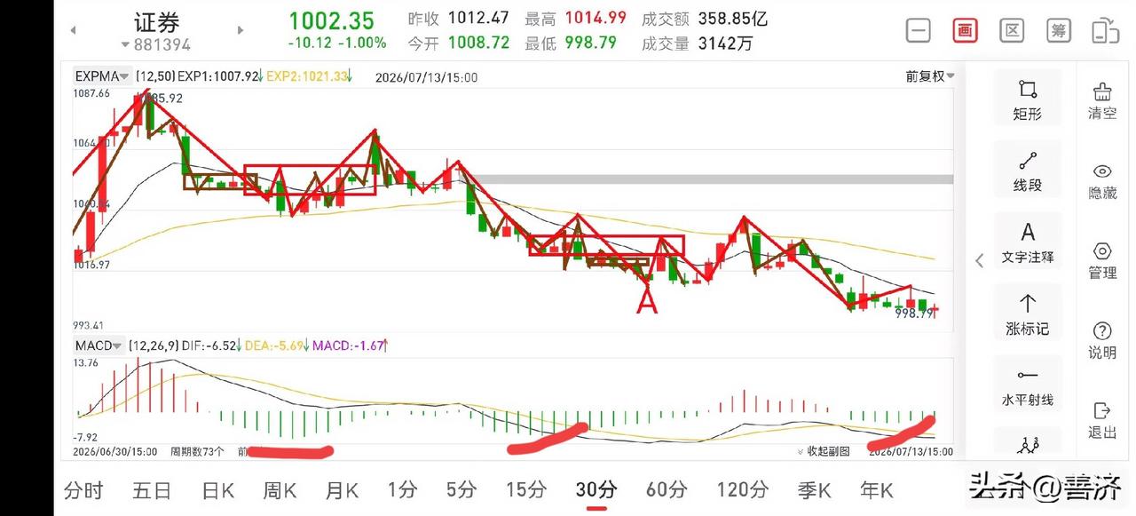This screenshot has width=1136, height=516.
Task: Click the minus icon in top toolbar
Action: click(x=919, y=30)
